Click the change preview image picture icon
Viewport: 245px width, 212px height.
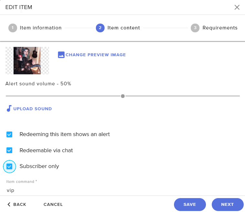tap(61, 55)
